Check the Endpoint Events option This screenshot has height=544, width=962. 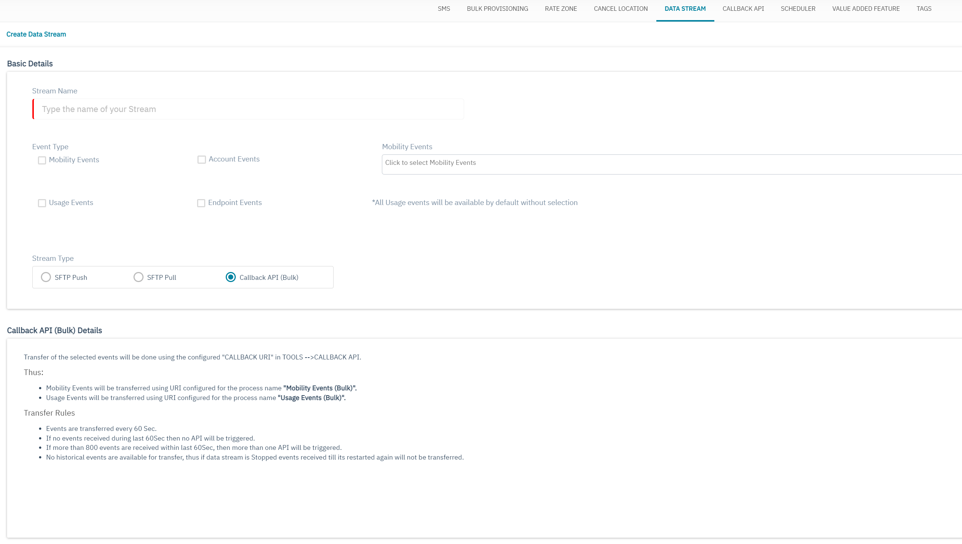202,203
